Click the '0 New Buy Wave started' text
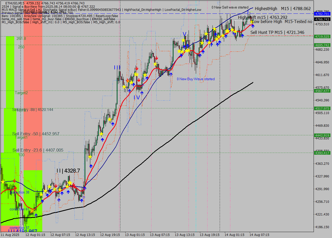Image resolution: width=332 pixels, height=238 pixels. click(196, 79)
